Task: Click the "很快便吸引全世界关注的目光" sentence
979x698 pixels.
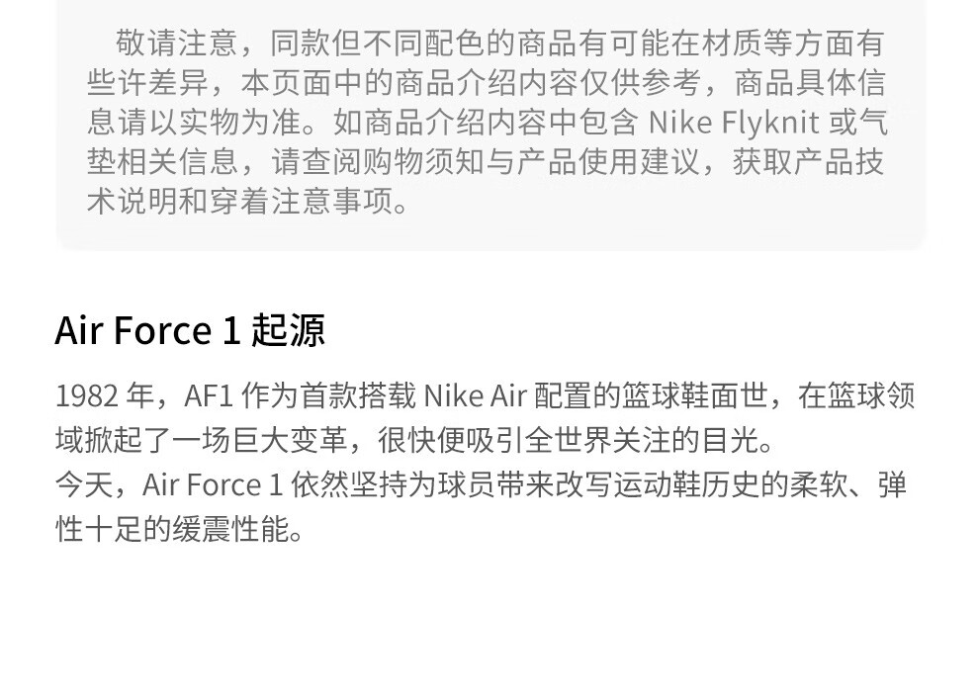Action: pos(570,440)
